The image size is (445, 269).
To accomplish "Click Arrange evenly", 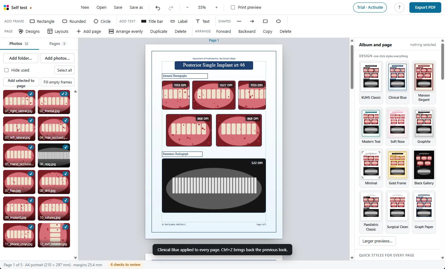I will tap(126, 31).
